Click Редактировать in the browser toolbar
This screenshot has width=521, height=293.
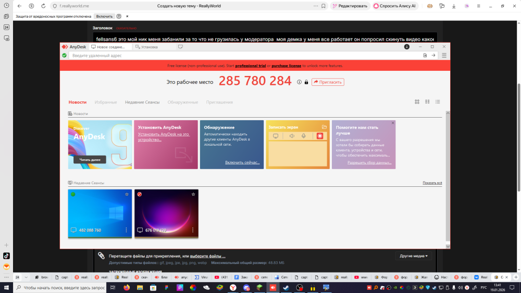tap(350, 6)
